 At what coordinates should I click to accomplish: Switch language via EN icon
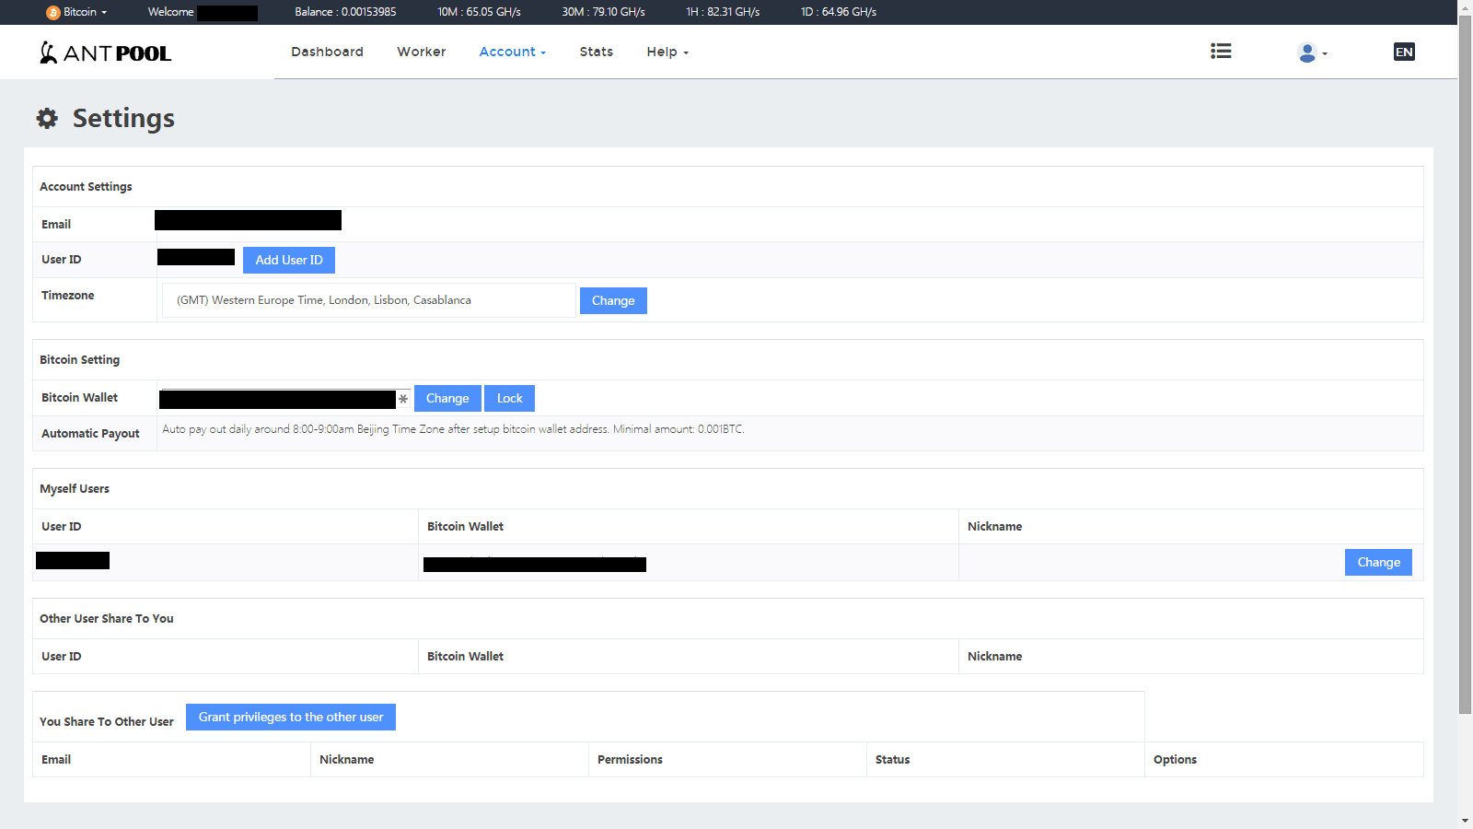[1404, 52]
